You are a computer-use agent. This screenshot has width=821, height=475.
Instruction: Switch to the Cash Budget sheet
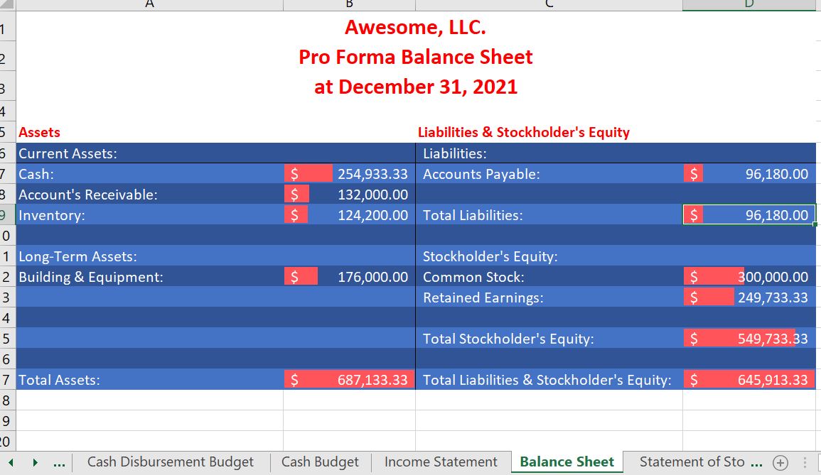point(320,462)
